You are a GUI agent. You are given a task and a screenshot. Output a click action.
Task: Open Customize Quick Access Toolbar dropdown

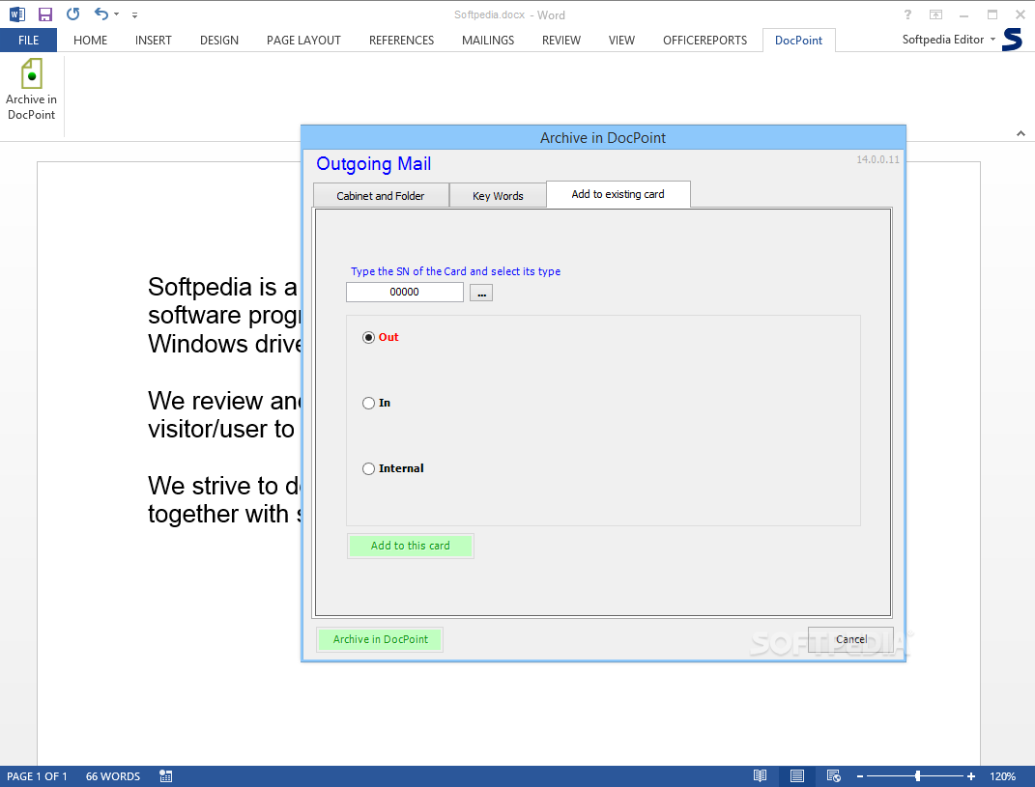click(x=134, y=14)
